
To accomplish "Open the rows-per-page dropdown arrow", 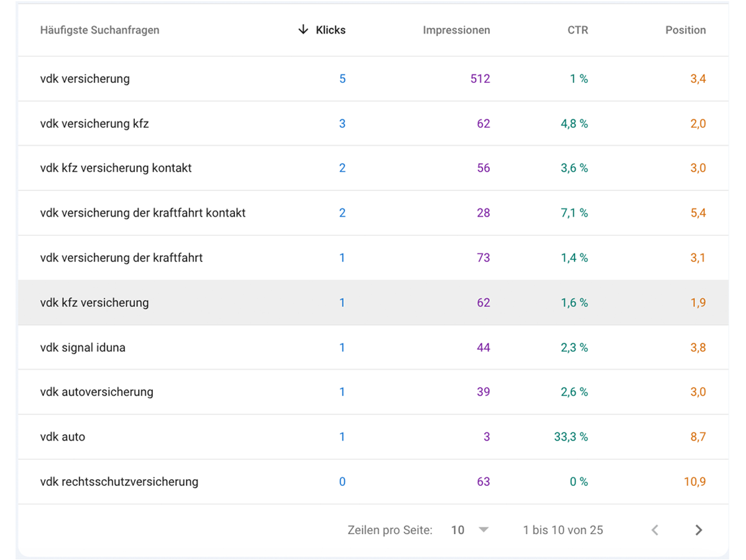I will pyautogui.click(x=484, y=530).
